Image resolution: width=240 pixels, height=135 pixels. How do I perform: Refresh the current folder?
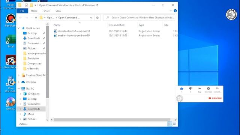[x=97, y=18]
